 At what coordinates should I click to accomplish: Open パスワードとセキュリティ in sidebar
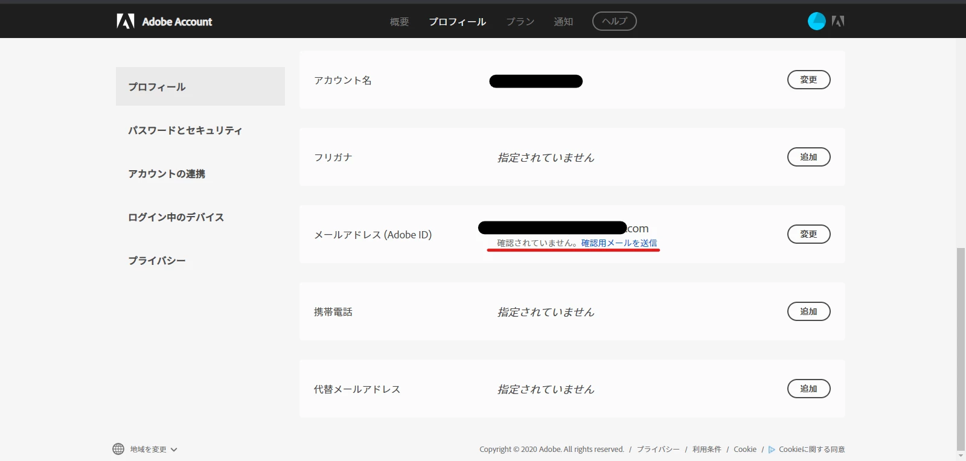pyautogui.click(x=185, y=130)
